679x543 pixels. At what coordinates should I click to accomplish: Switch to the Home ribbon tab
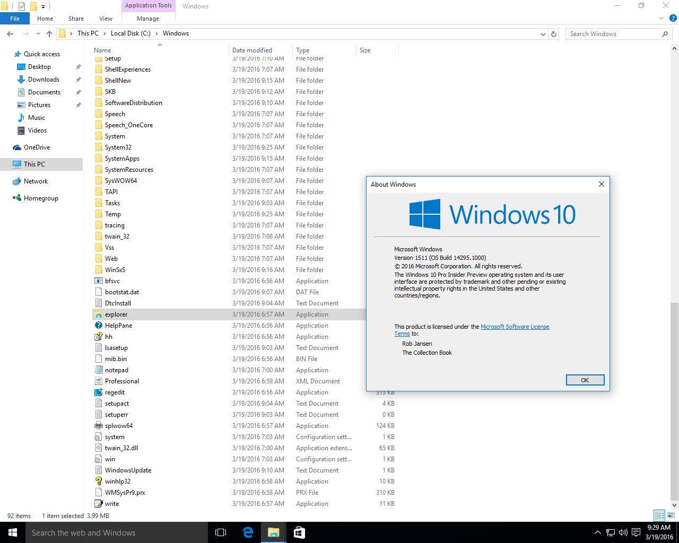(x=45, y=18)
